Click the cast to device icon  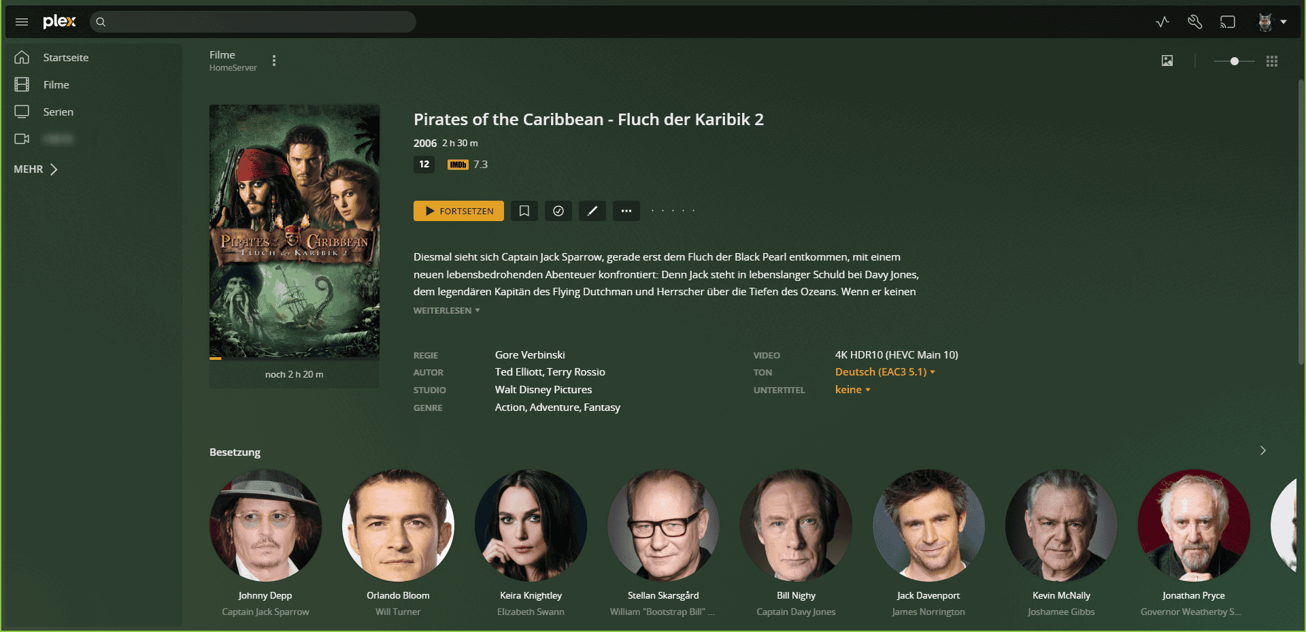tap(1228, 22)
